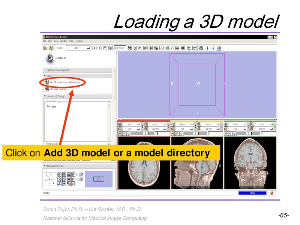Click the red cancel icon in status bar
This screenshot has width=300, height=225.
pos(271,193)
